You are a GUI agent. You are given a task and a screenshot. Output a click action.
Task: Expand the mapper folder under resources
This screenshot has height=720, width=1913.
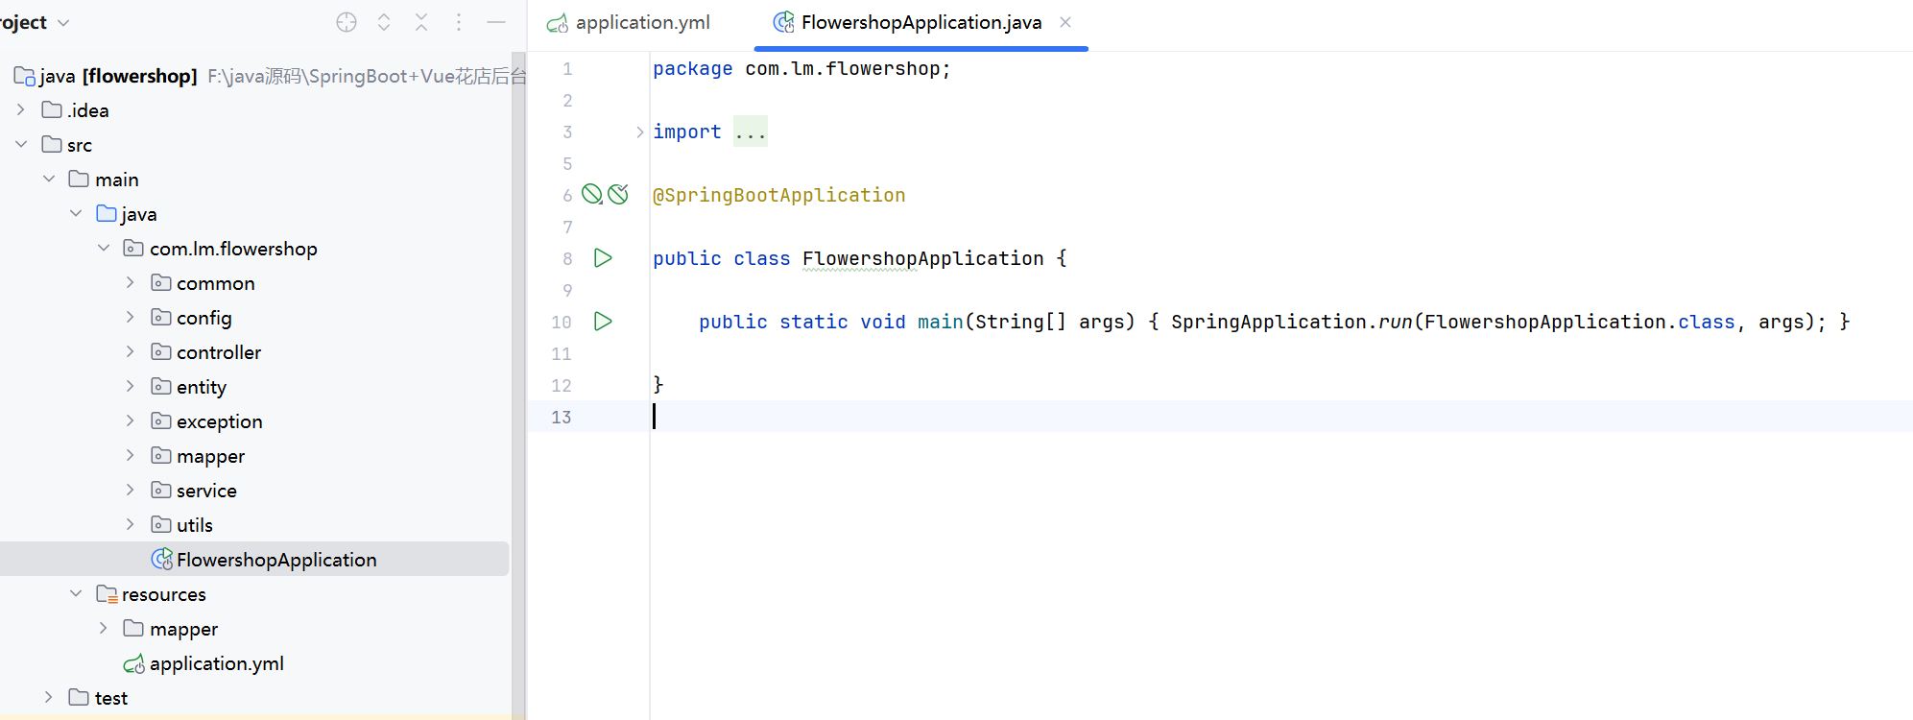pyautogui.click(x=104, y=628)
